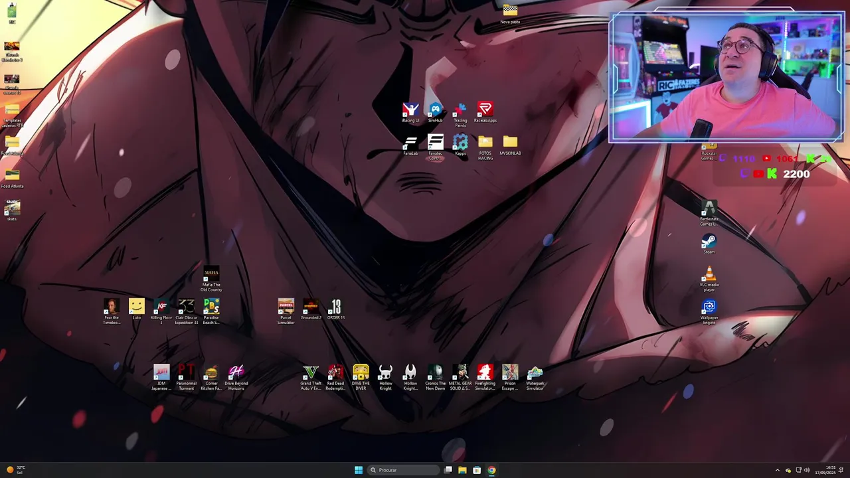Viewport: 850px width, 478px height.
Task: Select the Luto smiley icon
Action: click(x=137, y=310)
